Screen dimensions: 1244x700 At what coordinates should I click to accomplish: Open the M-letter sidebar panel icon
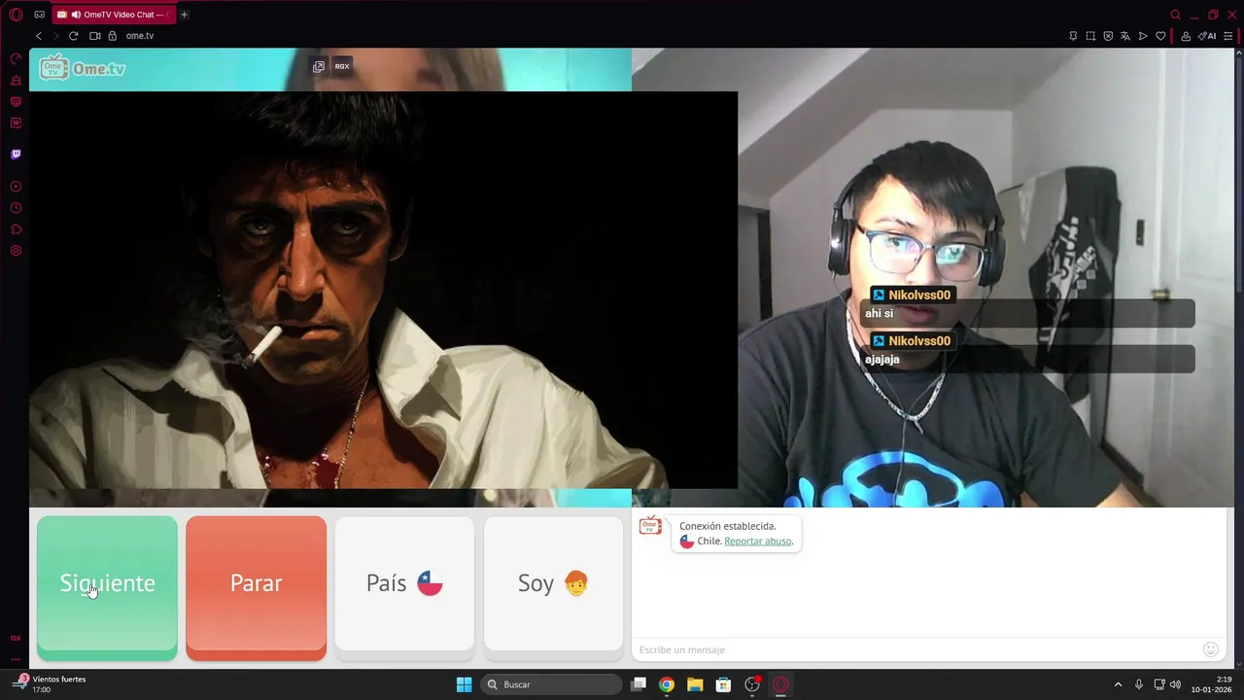coord(16,123)
